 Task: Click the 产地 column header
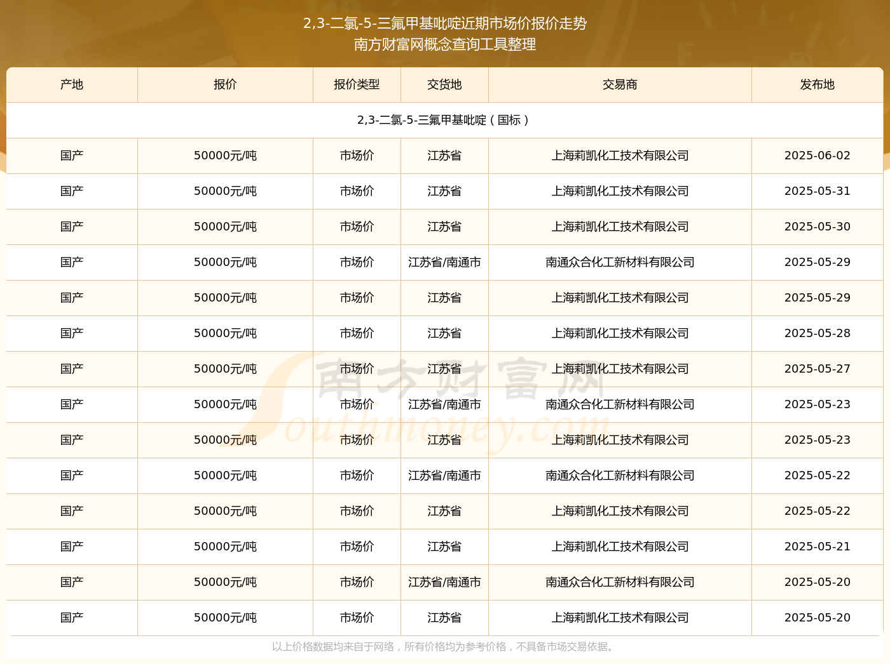[x=72, y=84]
